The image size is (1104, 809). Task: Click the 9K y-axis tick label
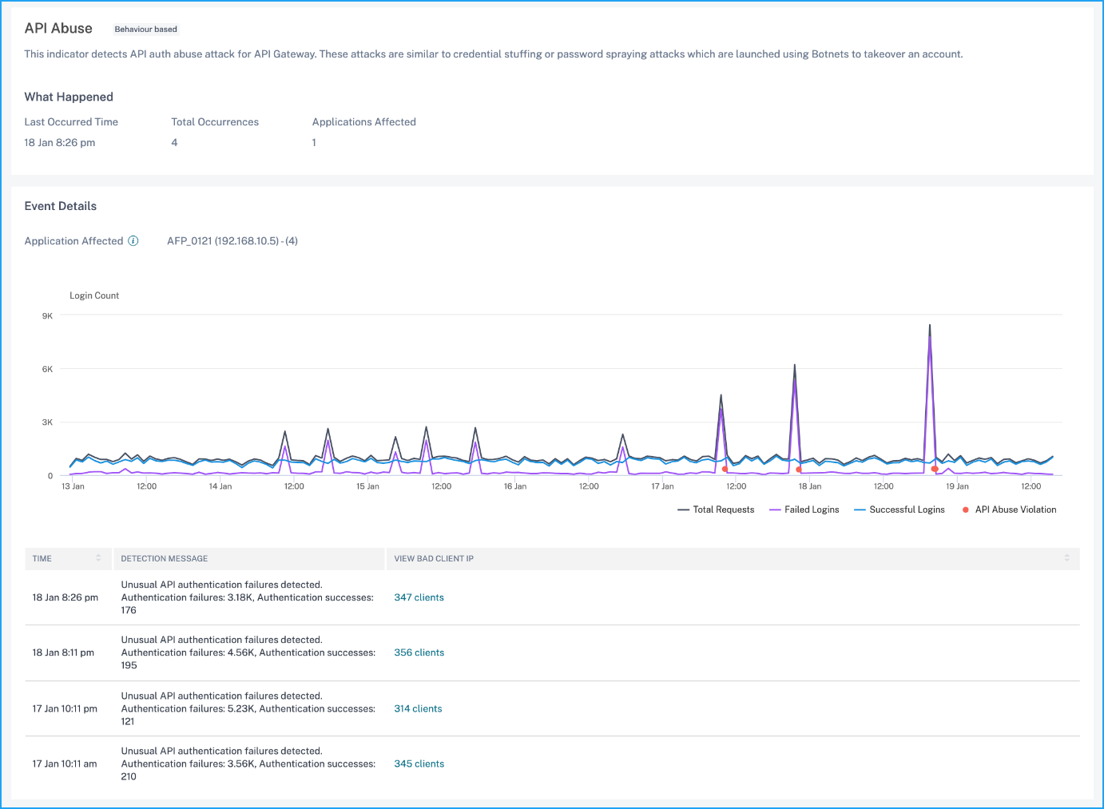click(48, 316)
